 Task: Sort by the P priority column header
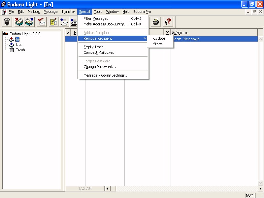point(75,33)
